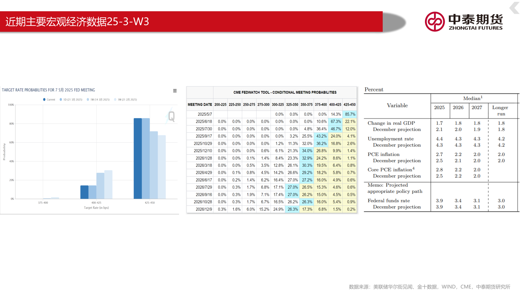
Task: Click the dark blue Current bar for 425-450
Action: [138, 158]
